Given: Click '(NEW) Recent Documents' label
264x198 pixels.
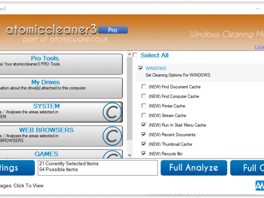Looking at the screenshot, I should pos(172,135).
